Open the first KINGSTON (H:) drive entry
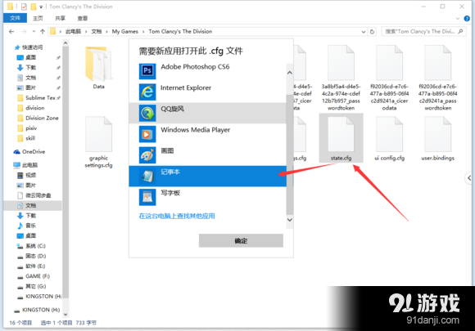Screen dimensions: 475x331 39,296
